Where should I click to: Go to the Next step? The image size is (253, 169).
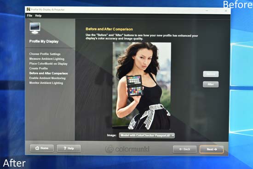(212, 149)
